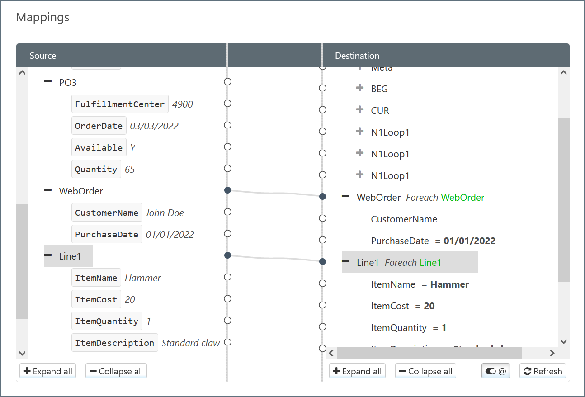Screen dimensions: 585x397
Task: Click Source panel scroll down arrow
Action: click(22, 353)
